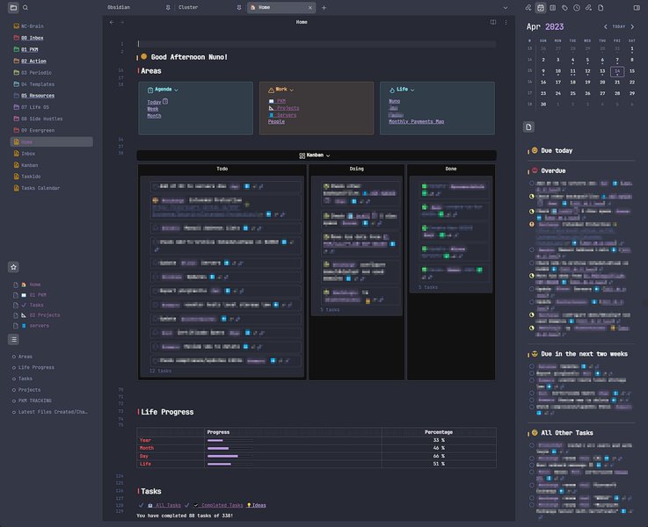The height and width of the screenshot is (527, 648).
Task: Navigate back with the left arrow
Action: 112,22
